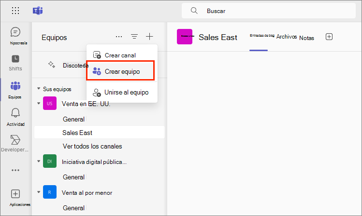
Task: Select the DI team avatar
Action: [50, 161]
